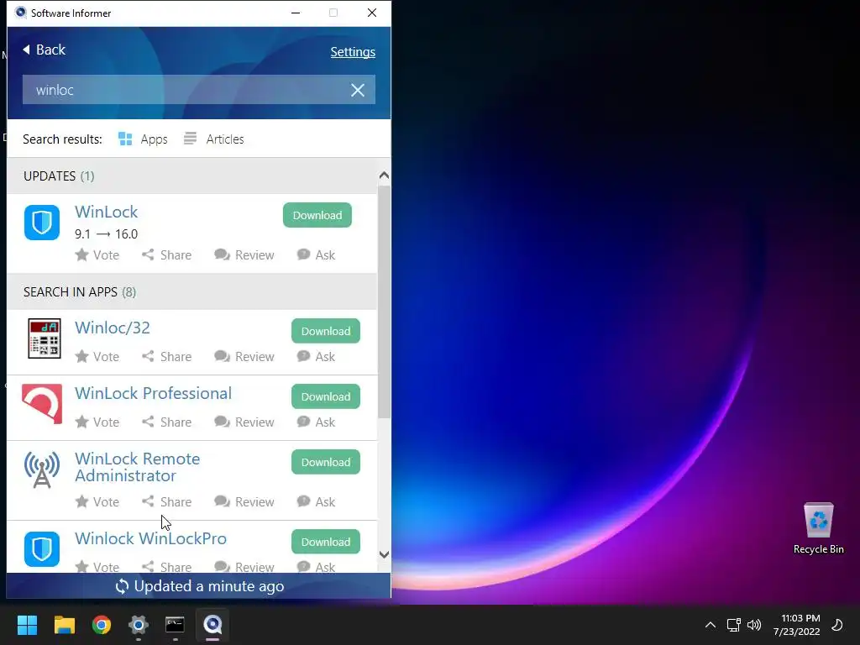Review Winloc/32

click(244, 356)
